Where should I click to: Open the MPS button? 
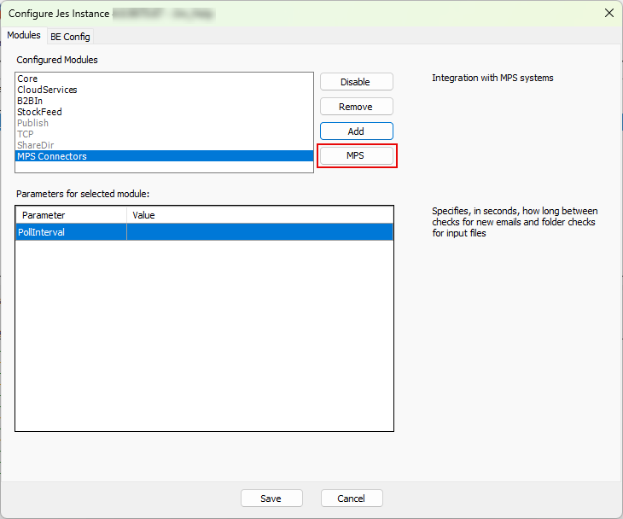click(x=357, y=155)
